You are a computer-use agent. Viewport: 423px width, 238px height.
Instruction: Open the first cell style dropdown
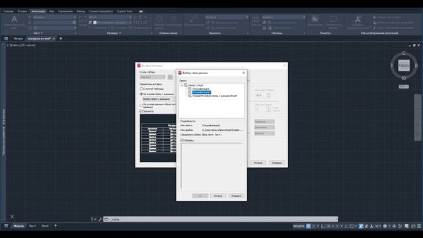pyautogui.click(x=264, y=122)
